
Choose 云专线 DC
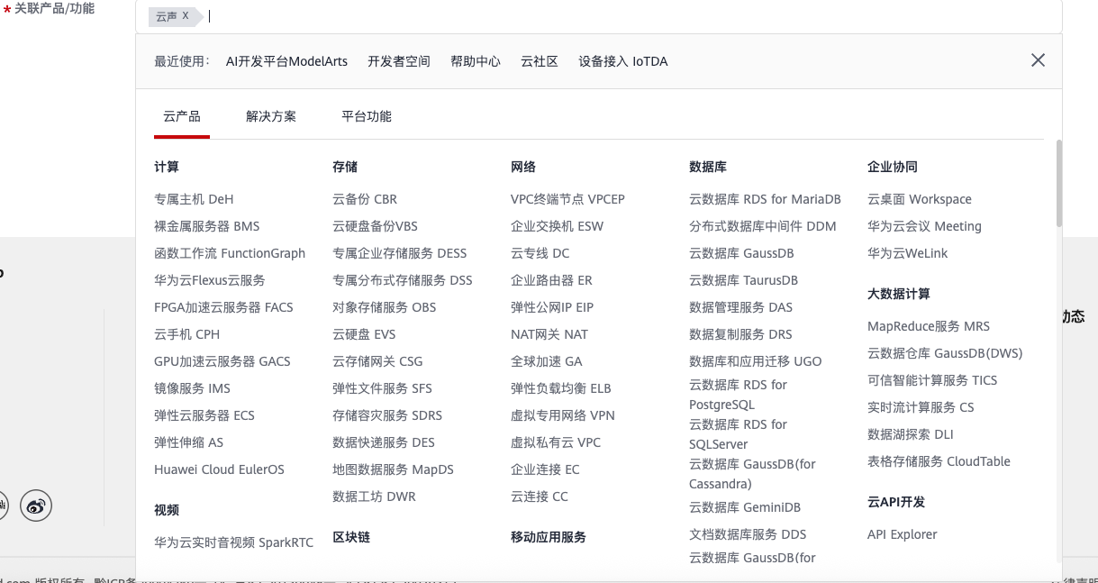(x=540, y=253)
